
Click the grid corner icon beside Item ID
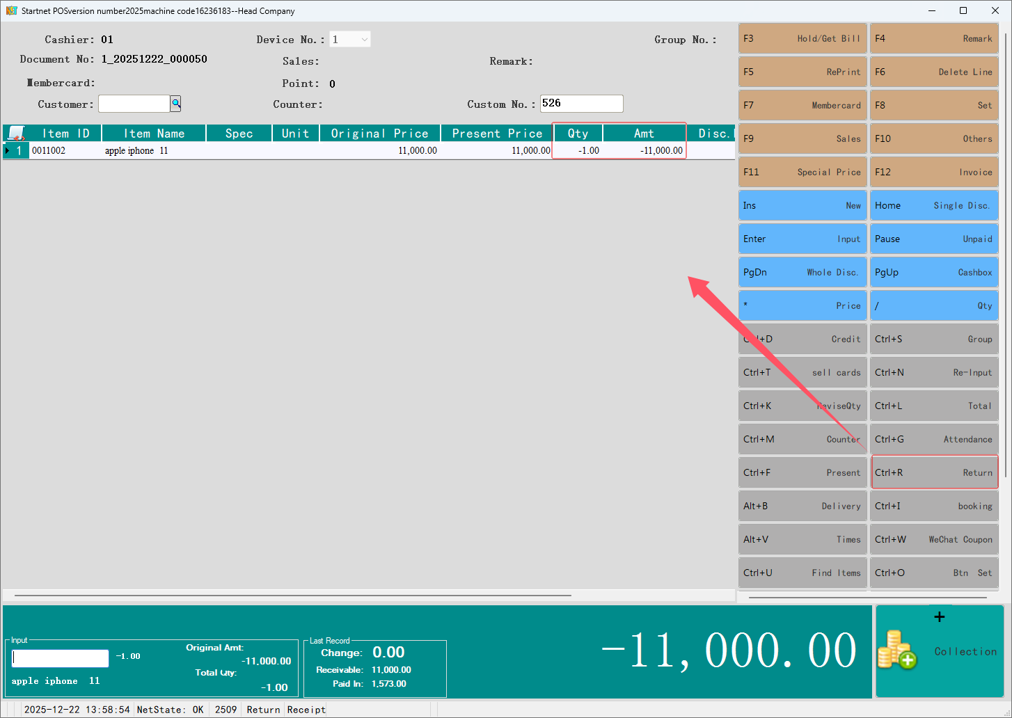point(16,133)
